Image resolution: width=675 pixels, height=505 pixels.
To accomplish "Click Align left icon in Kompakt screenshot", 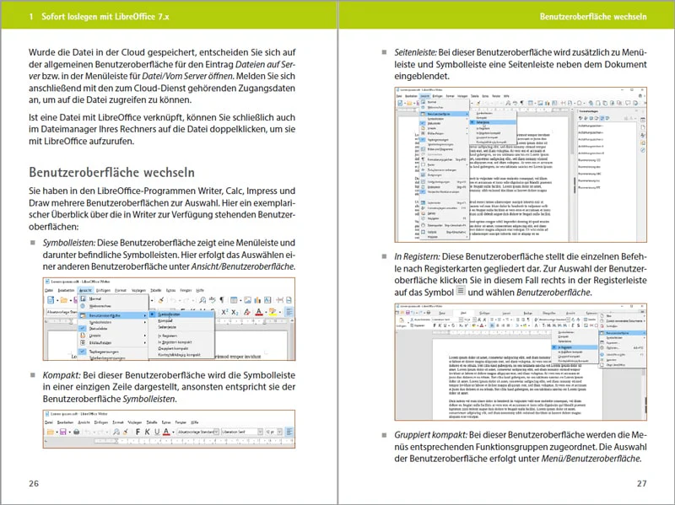I will [x=289, y=432].
